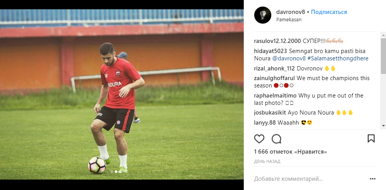Open Pamekasan location link
Screen dimensions: 386x190
tap(289, 20)
